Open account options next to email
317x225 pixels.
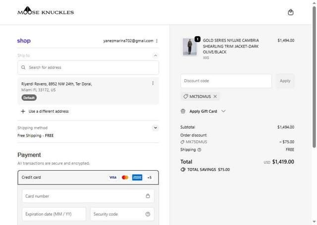(157, 41)
